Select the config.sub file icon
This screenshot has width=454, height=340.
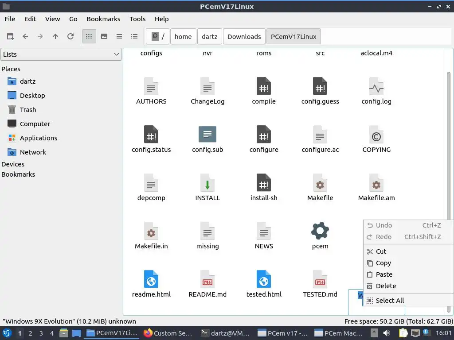pos(207,135)
